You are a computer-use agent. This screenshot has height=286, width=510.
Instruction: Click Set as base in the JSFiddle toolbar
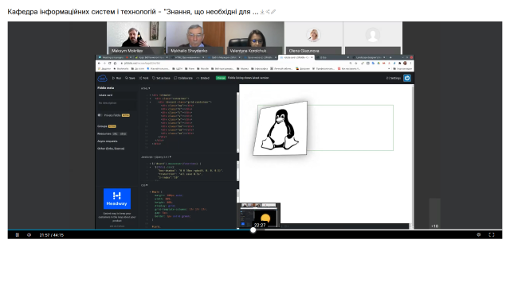[x=161, y=78]
